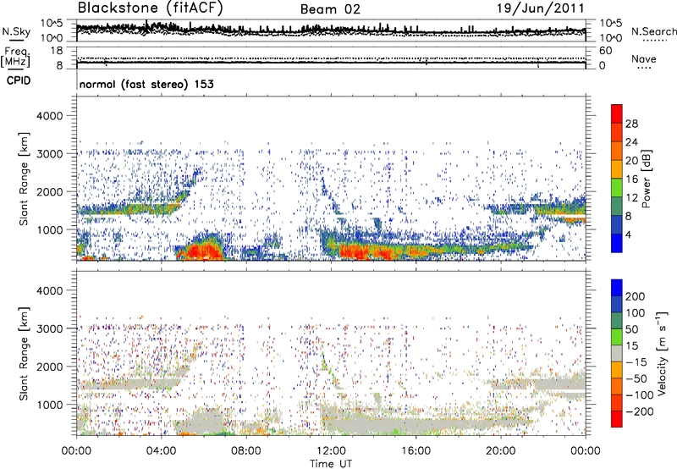This screenshot has width=677, height=469.
Task: Click the velocity colorbar gray segment
Action: (x=617, y=353)
